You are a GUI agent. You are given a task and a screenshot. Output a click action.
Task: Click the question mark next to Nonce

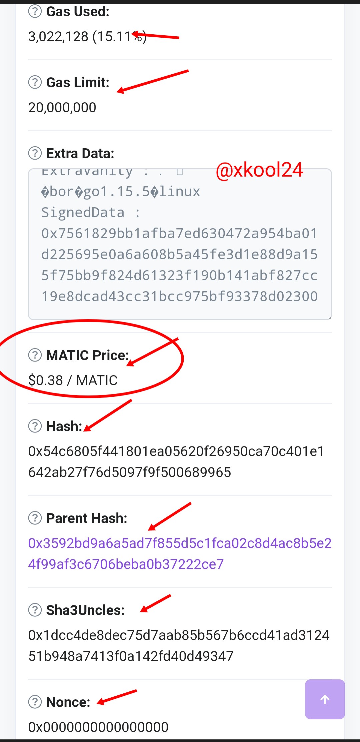[35, 702]
